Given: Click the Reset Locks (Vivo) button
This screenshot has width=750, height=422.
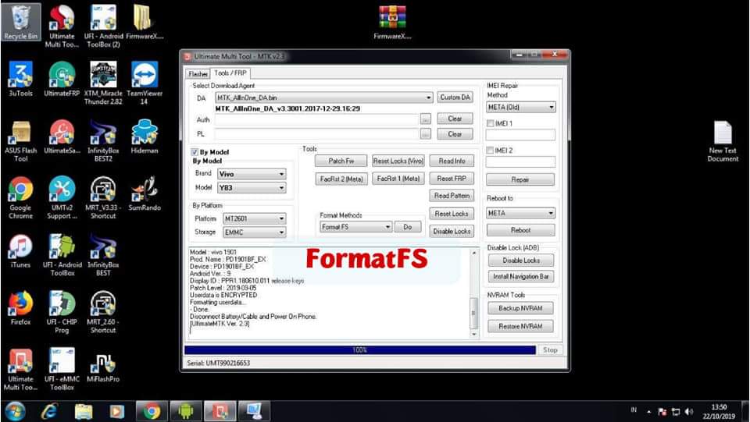Looking at the screenshot, I should pos(398,161).
